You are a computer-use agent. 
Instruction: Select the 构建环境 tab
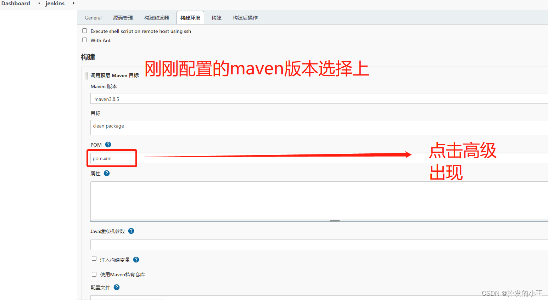click(190, 18)
